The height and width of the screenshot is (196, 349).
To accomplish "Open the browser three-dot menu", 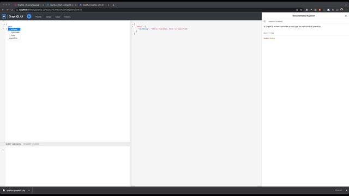I will tap(346, 10).
